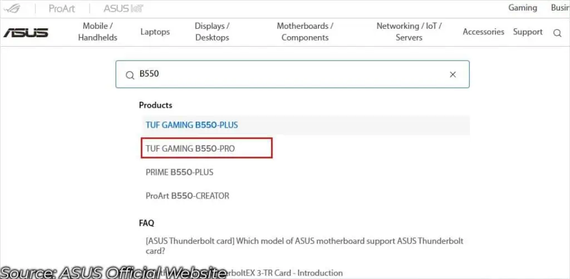Open the Mobile / Handhelds menu
570x279 pixels.
[x=98, y=32]
